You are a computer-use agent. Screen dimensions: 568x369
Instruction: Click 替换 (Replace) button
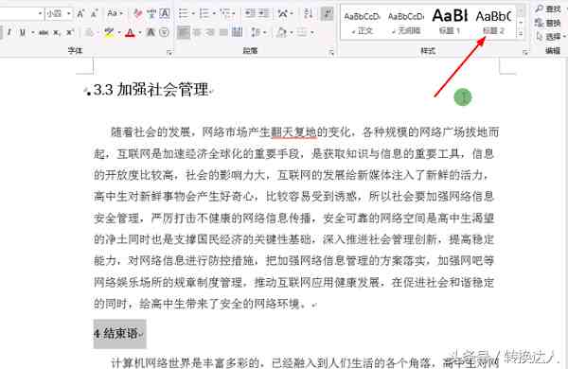(548, 23)
